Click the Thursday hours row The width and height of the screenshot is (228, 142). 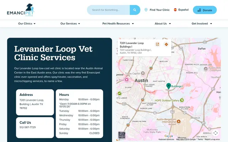point(79,120)
